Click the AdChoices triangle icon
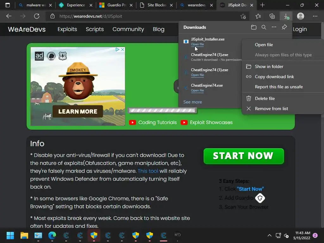Image resolution: width=324 pixels, height=243 pixels. point(117,50)
